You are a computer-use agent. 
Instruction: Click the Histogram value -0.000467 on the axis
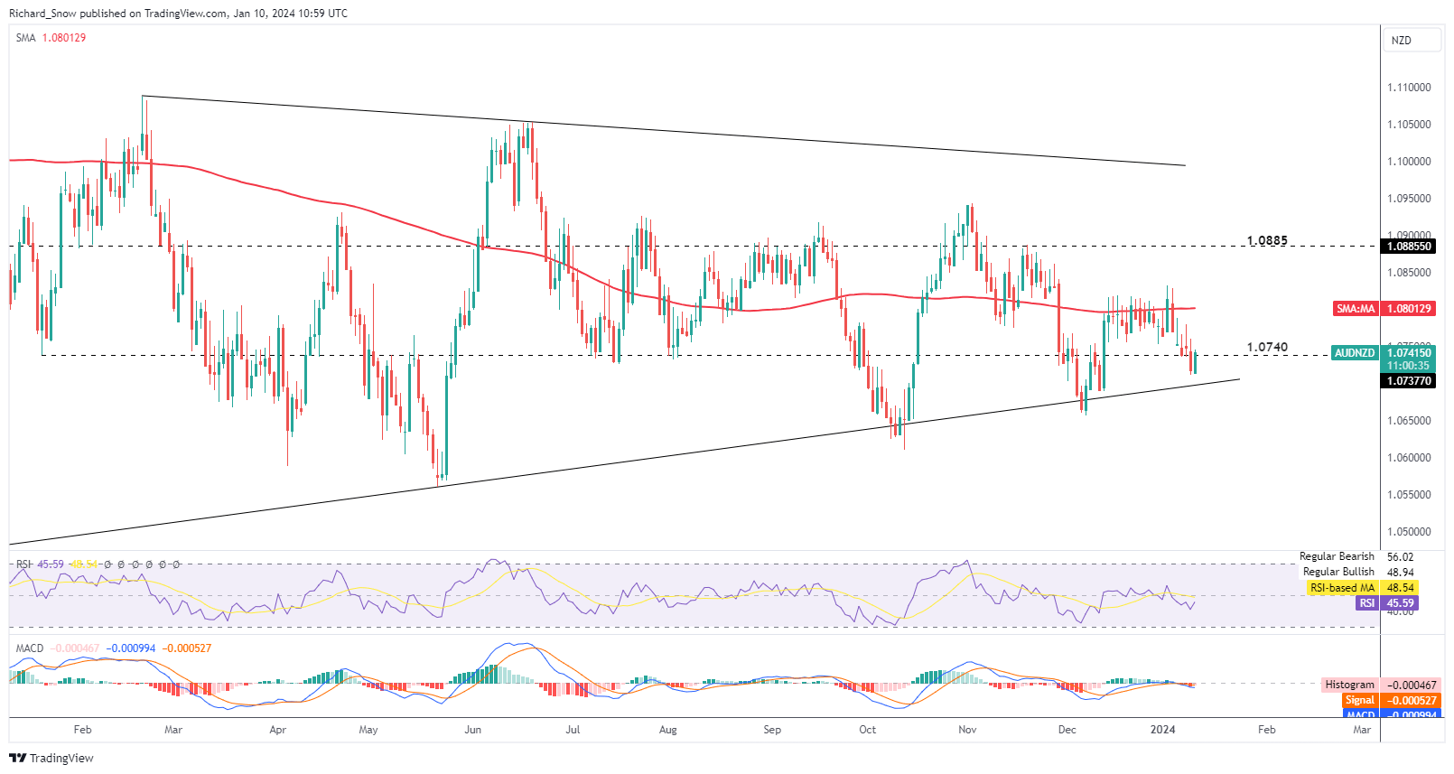pyautogui.click(x=1412, y=685)
